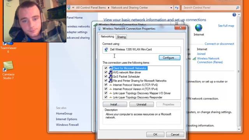Image resolution: width=249 pixels, height=140 pixels.
Task: Click the TCP/IPv4 protocol icon
Action: pyautogui.click(x=110, y=89)
